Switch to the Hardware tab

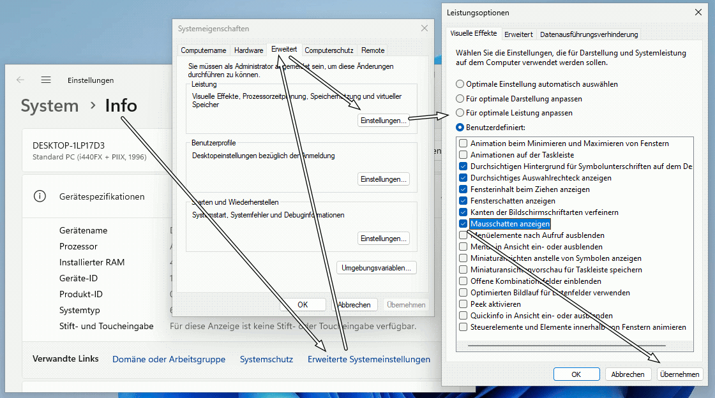(x=248, y=50)
